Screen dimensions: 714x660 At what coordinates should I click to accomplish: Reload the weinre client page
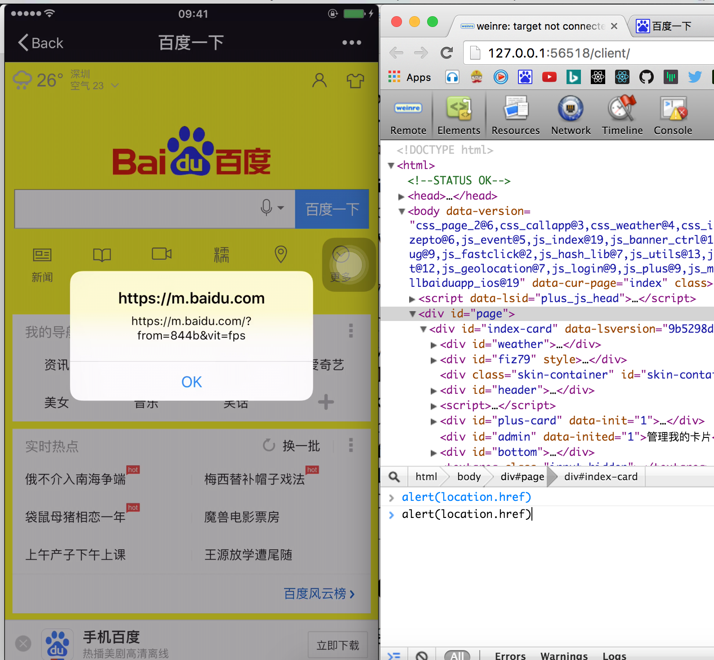click(x=446, y=53)
